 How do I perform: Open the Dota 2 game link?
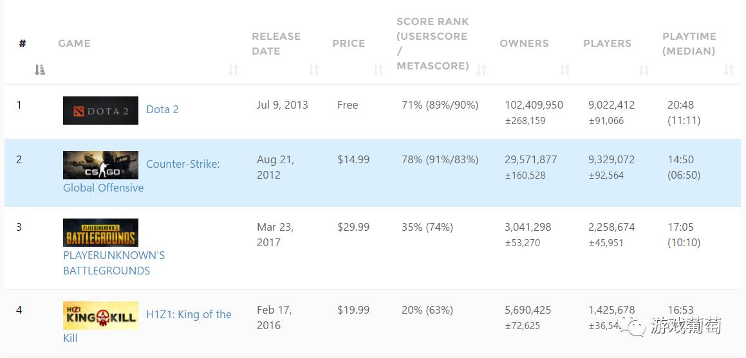click(x=162, y=109)
